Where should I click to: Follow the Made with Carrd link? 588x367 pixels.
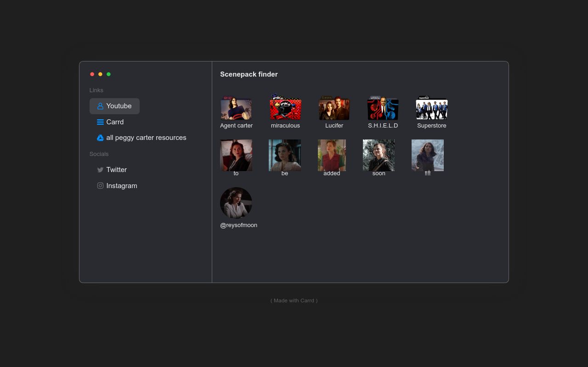(294, 300)
